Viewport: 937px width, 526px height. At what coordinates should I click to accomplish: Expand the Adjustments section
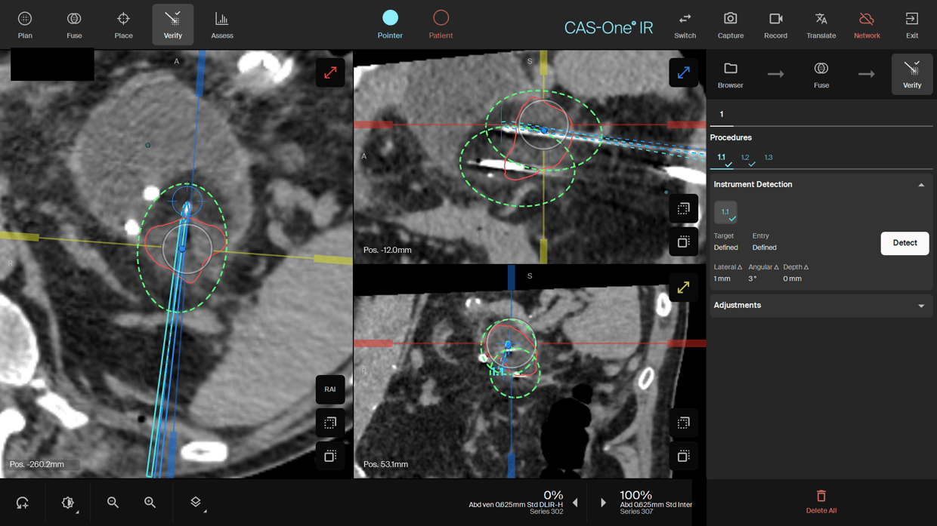pyautogui.click(x=920, y=306)
